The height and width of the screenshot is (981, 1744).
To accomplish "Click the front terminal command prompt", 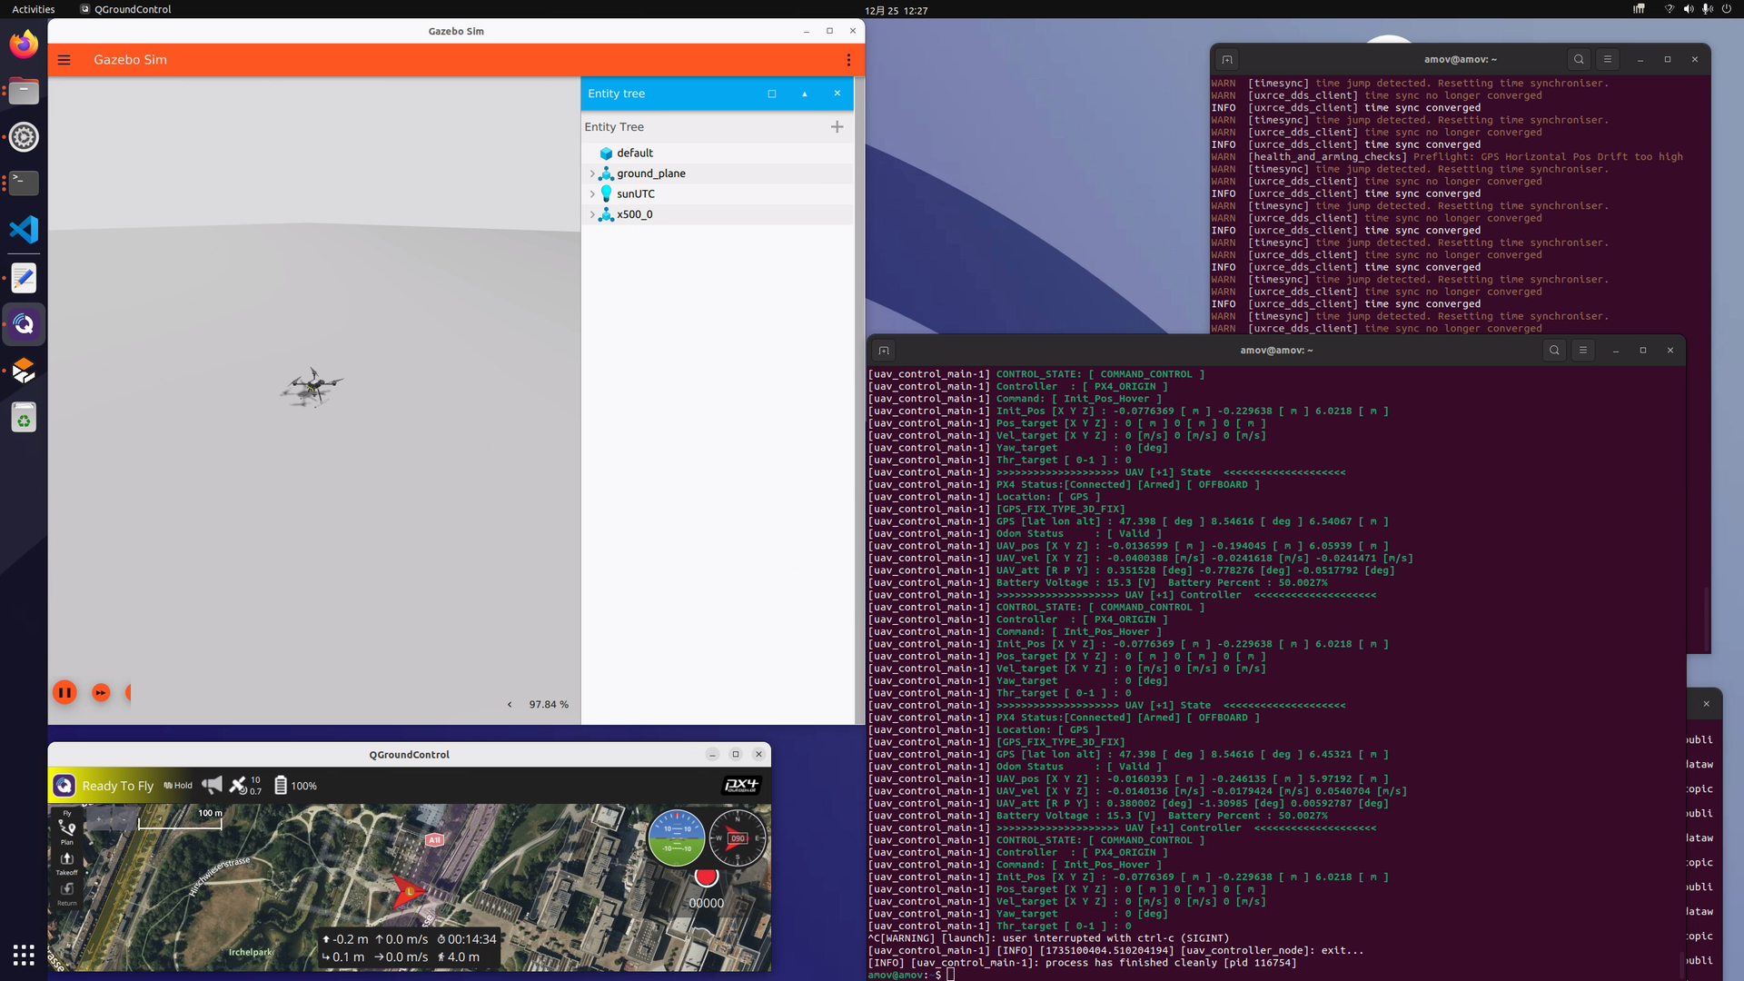I will 911,975.
